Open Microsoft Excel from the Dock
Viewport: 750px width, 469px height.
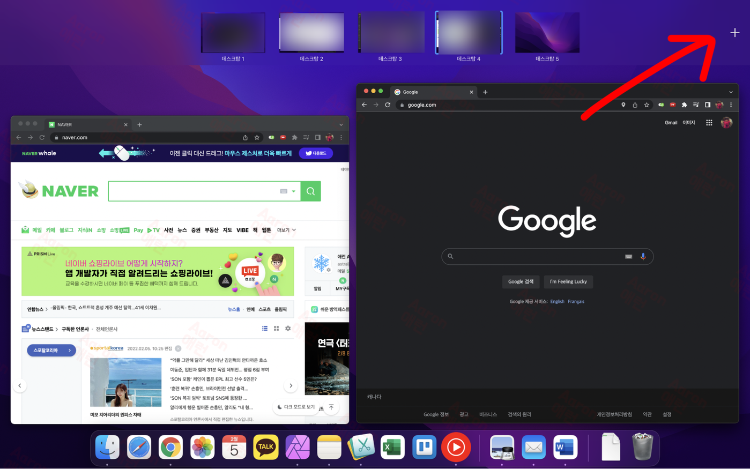[392, 447]
